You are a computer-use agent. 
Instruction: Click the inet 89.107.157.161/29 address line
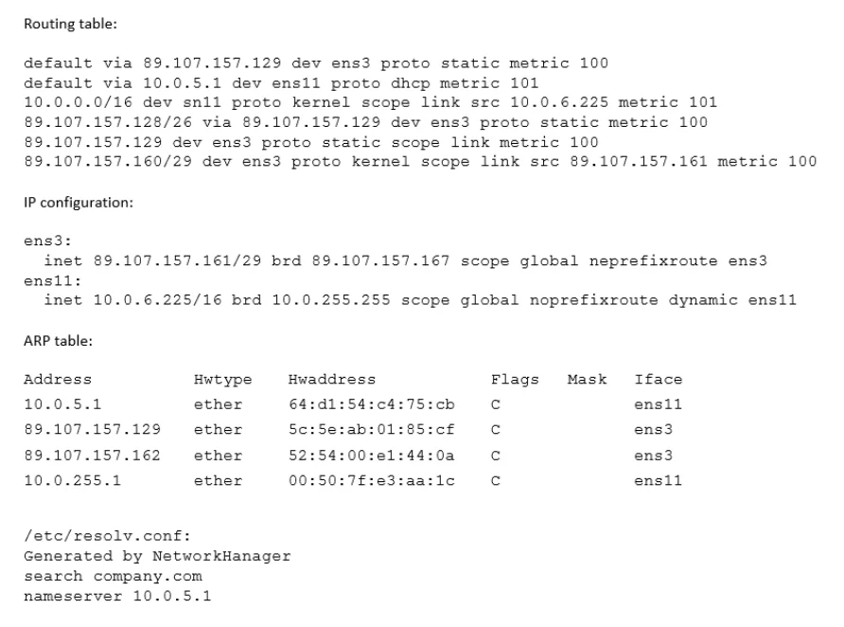coord(405,261)
